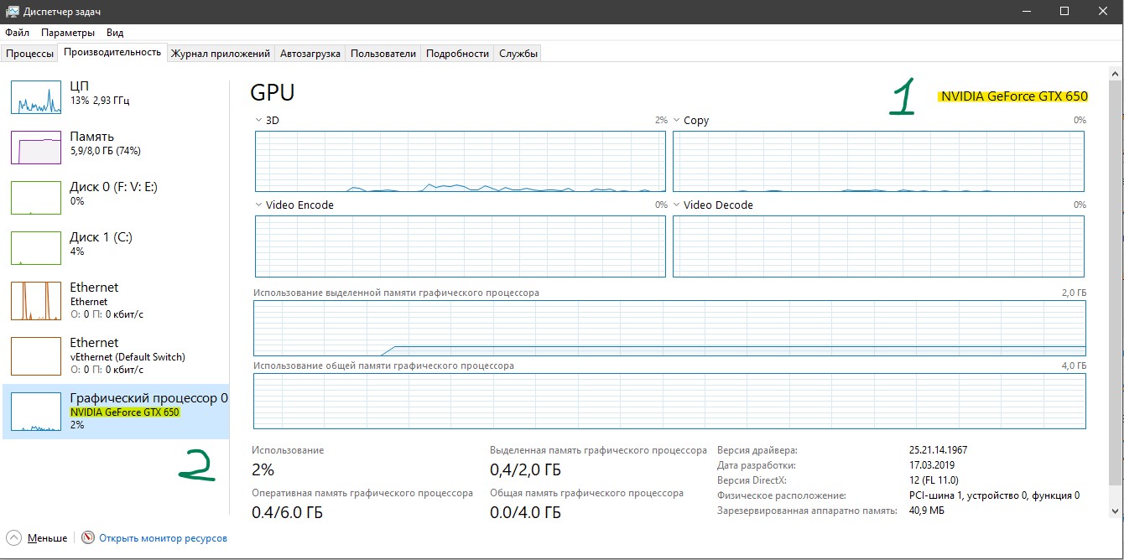This screenshot has width=1124, height=560.
Task: Click shared memory value 0.0/4.0 ГБ
Action: tap(525, 512)
